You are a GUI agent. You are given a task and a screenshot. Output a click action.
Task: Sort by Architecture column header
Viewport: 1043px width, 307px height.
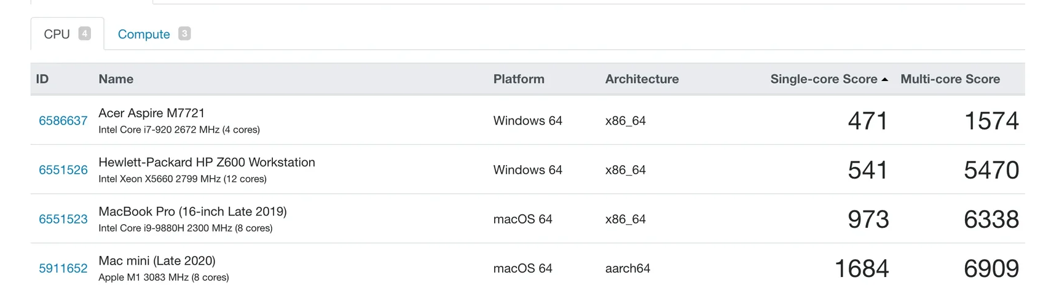pos(642,79)
